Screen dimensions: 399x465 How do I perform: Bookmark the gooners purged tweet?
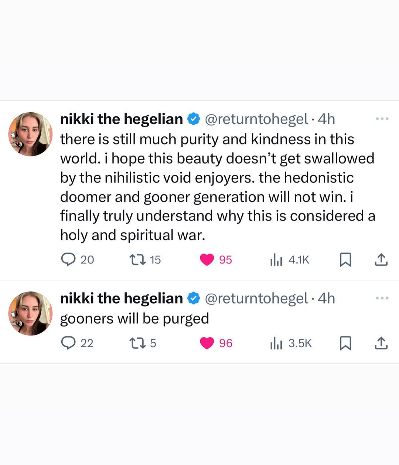[x=345, y=343]
